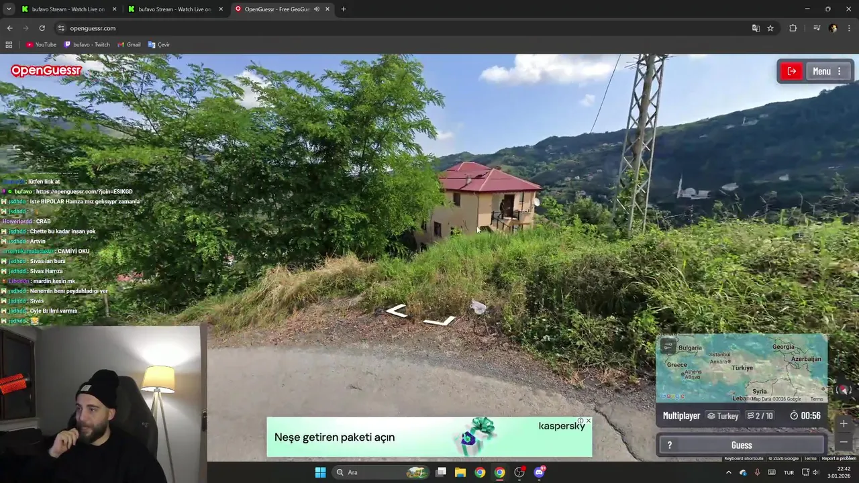Viewport: 859px width, 483px height.
Task: Click the chat message 'mardin kesin mk'
Action: pos(54,281)
